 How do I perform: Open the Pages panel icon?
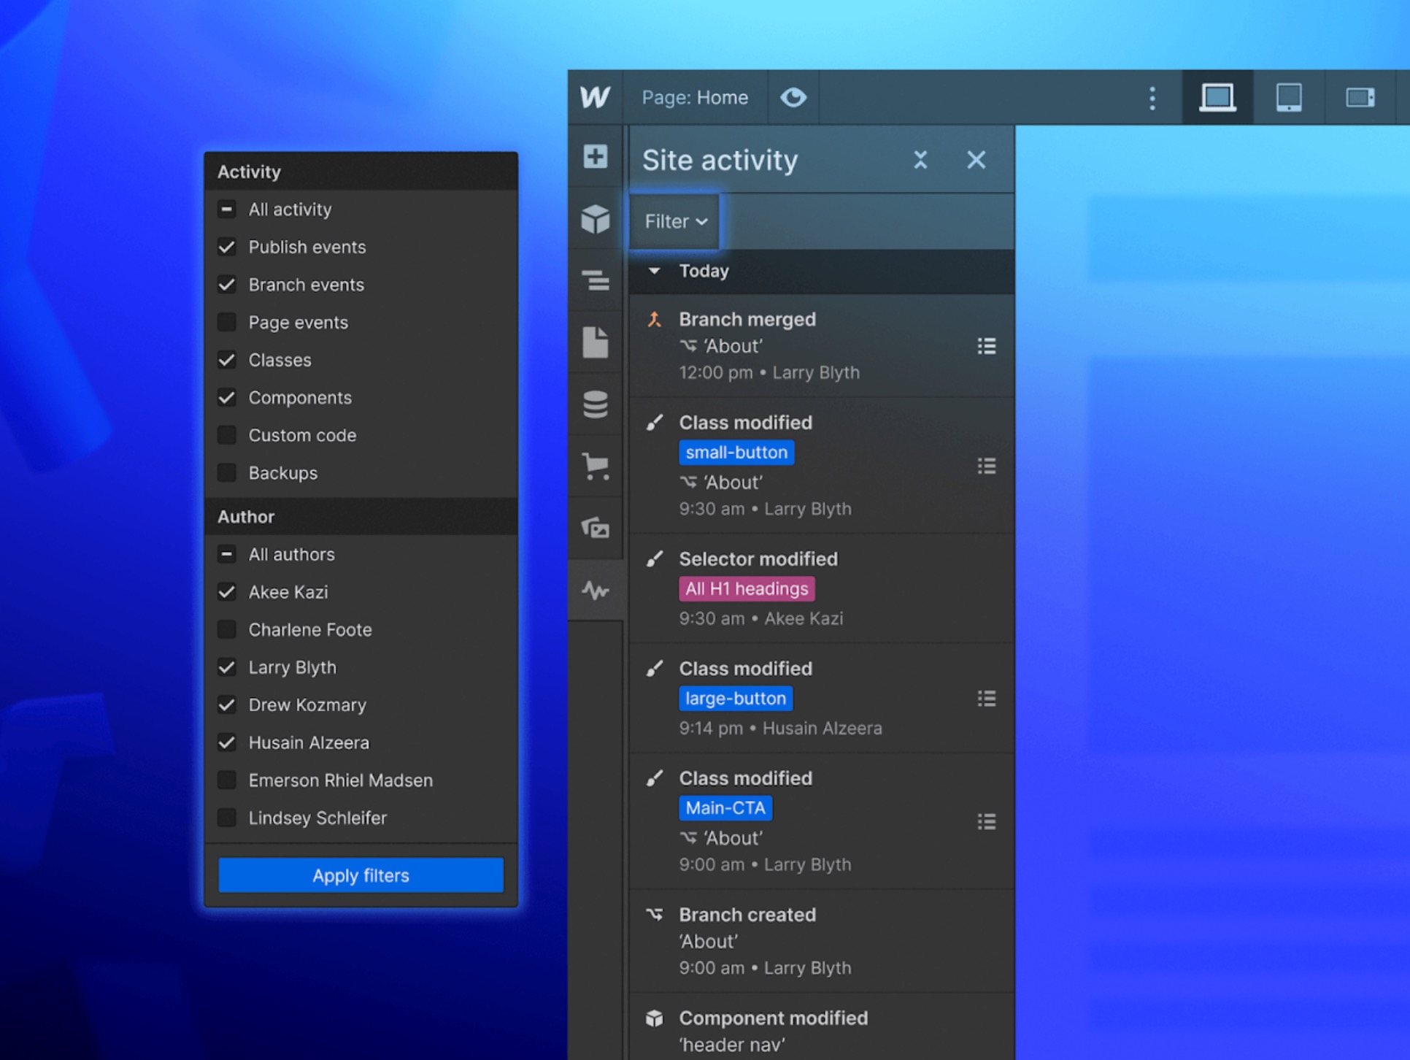click(x=595, y=342)
